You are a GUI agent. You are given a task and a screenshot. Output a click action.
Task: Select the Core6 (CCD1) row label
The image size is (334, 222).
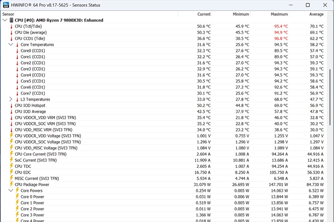[x=33, y=87]
